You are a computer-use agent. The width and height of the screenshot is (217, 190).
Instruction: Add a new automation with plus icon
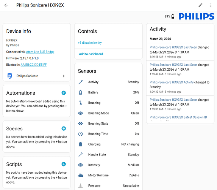64,93
